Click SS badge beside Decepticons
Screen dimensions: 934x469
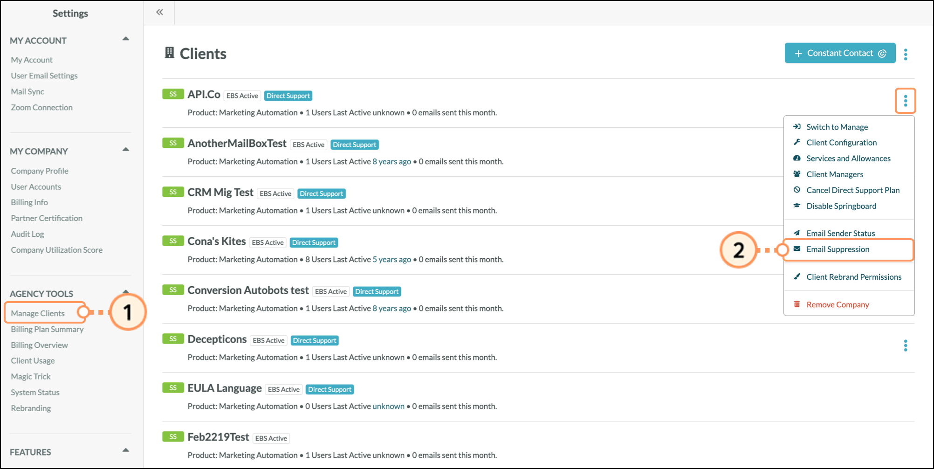coord(173,339)
